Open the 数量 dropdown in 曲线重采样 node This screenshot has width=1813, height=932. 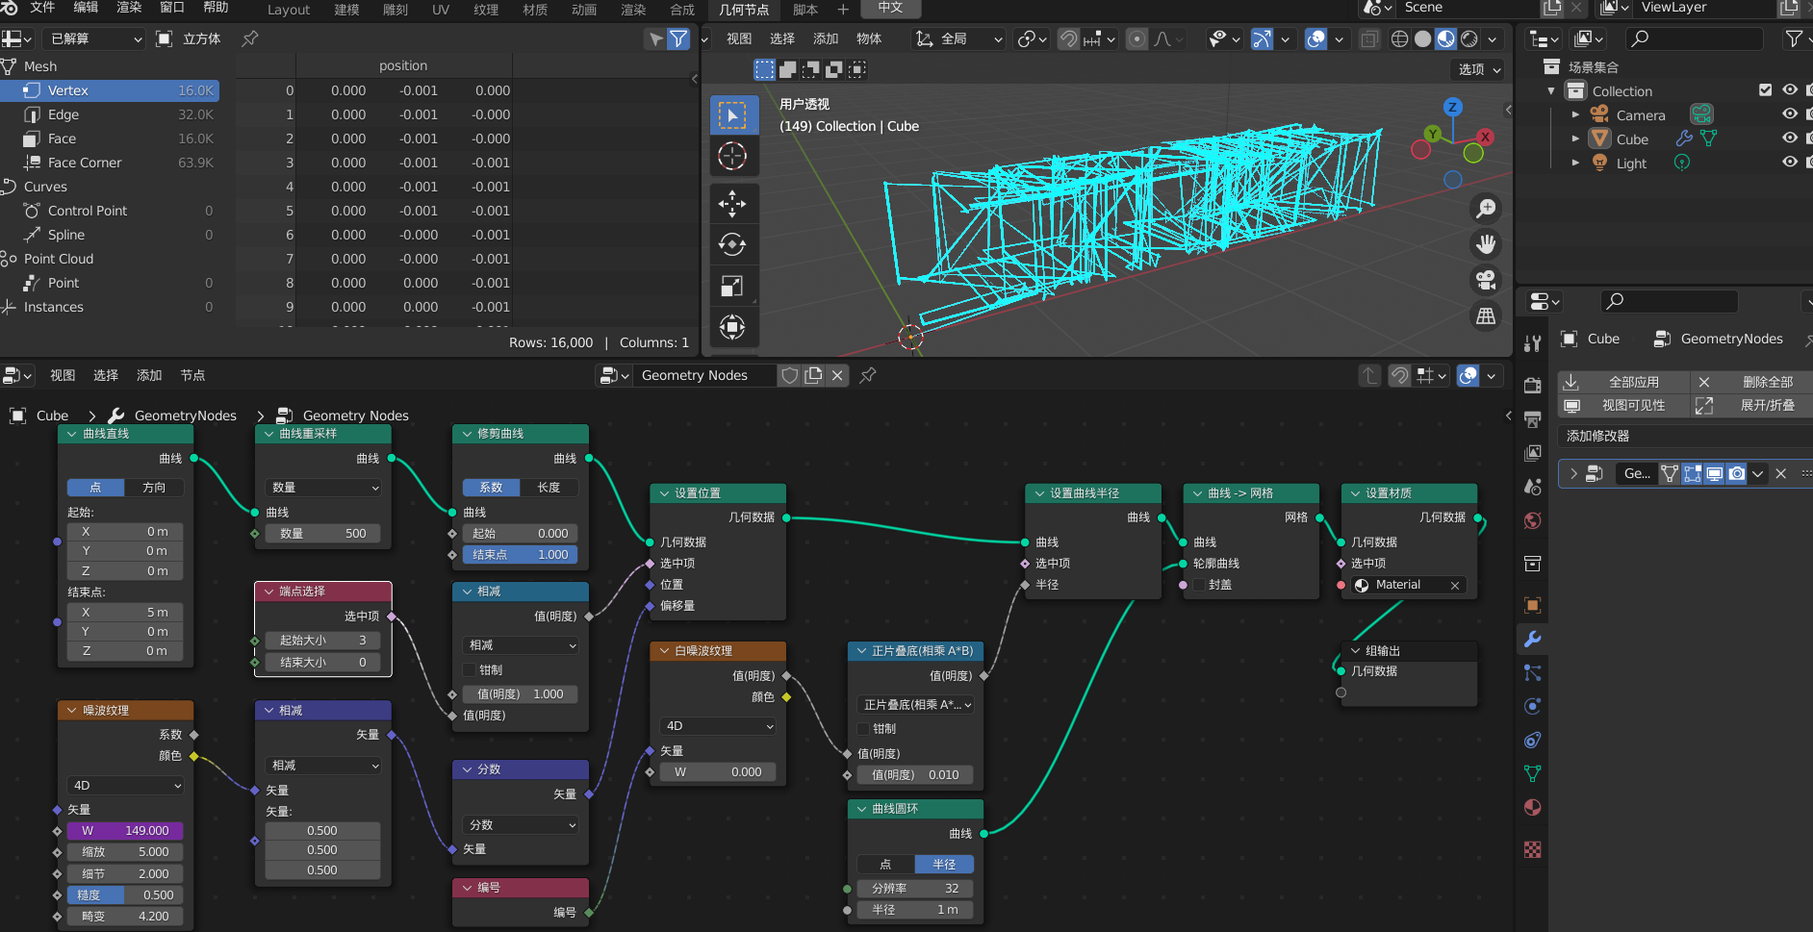tap(322, 488)
